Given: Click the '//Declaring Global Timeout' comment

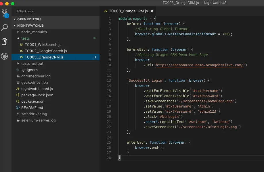Looking at the screenshot, I should (x=162, y=29).
